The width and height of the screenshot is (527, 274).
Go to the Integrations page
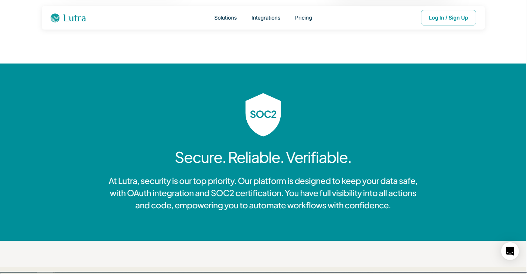coord(266,18)
